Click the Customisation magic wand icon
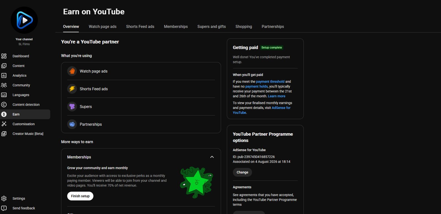The height and width of the screenshot is (214, 441). 4,124
